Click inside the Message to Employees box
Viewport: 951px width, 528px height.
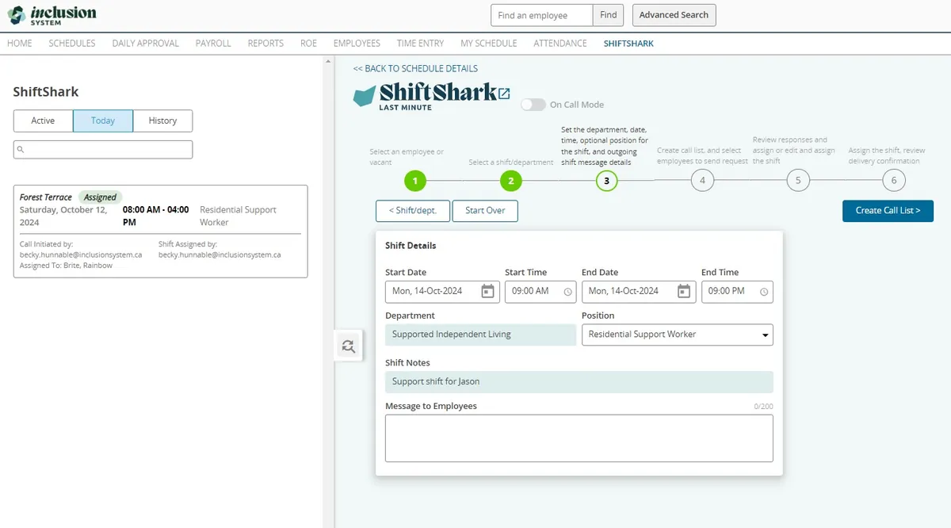(x=579, y=438)
